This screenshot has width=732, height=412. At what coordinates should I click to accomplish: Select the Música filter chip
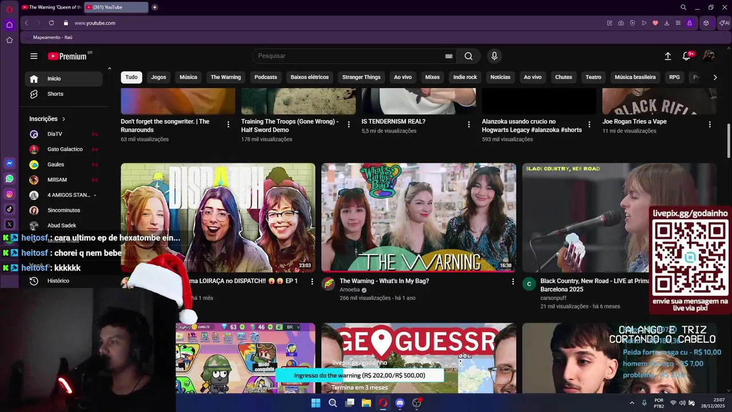click(x=188, y=77)
